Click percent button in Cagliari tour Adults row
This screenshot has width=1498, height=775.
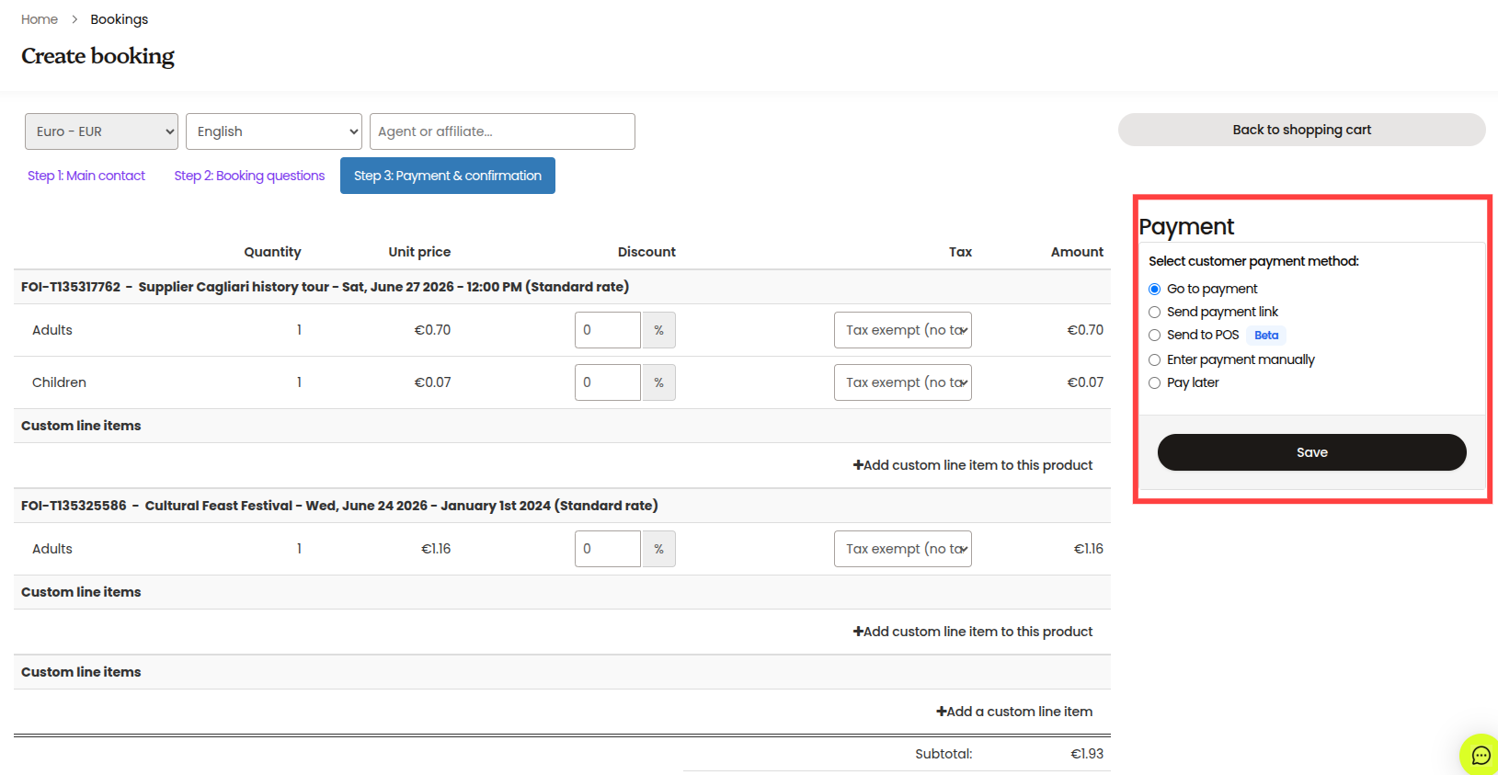pos(659,330)
